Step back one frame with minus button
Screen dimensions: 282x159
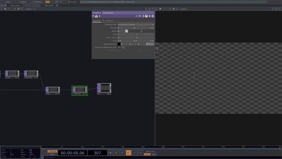click(134, 153)
